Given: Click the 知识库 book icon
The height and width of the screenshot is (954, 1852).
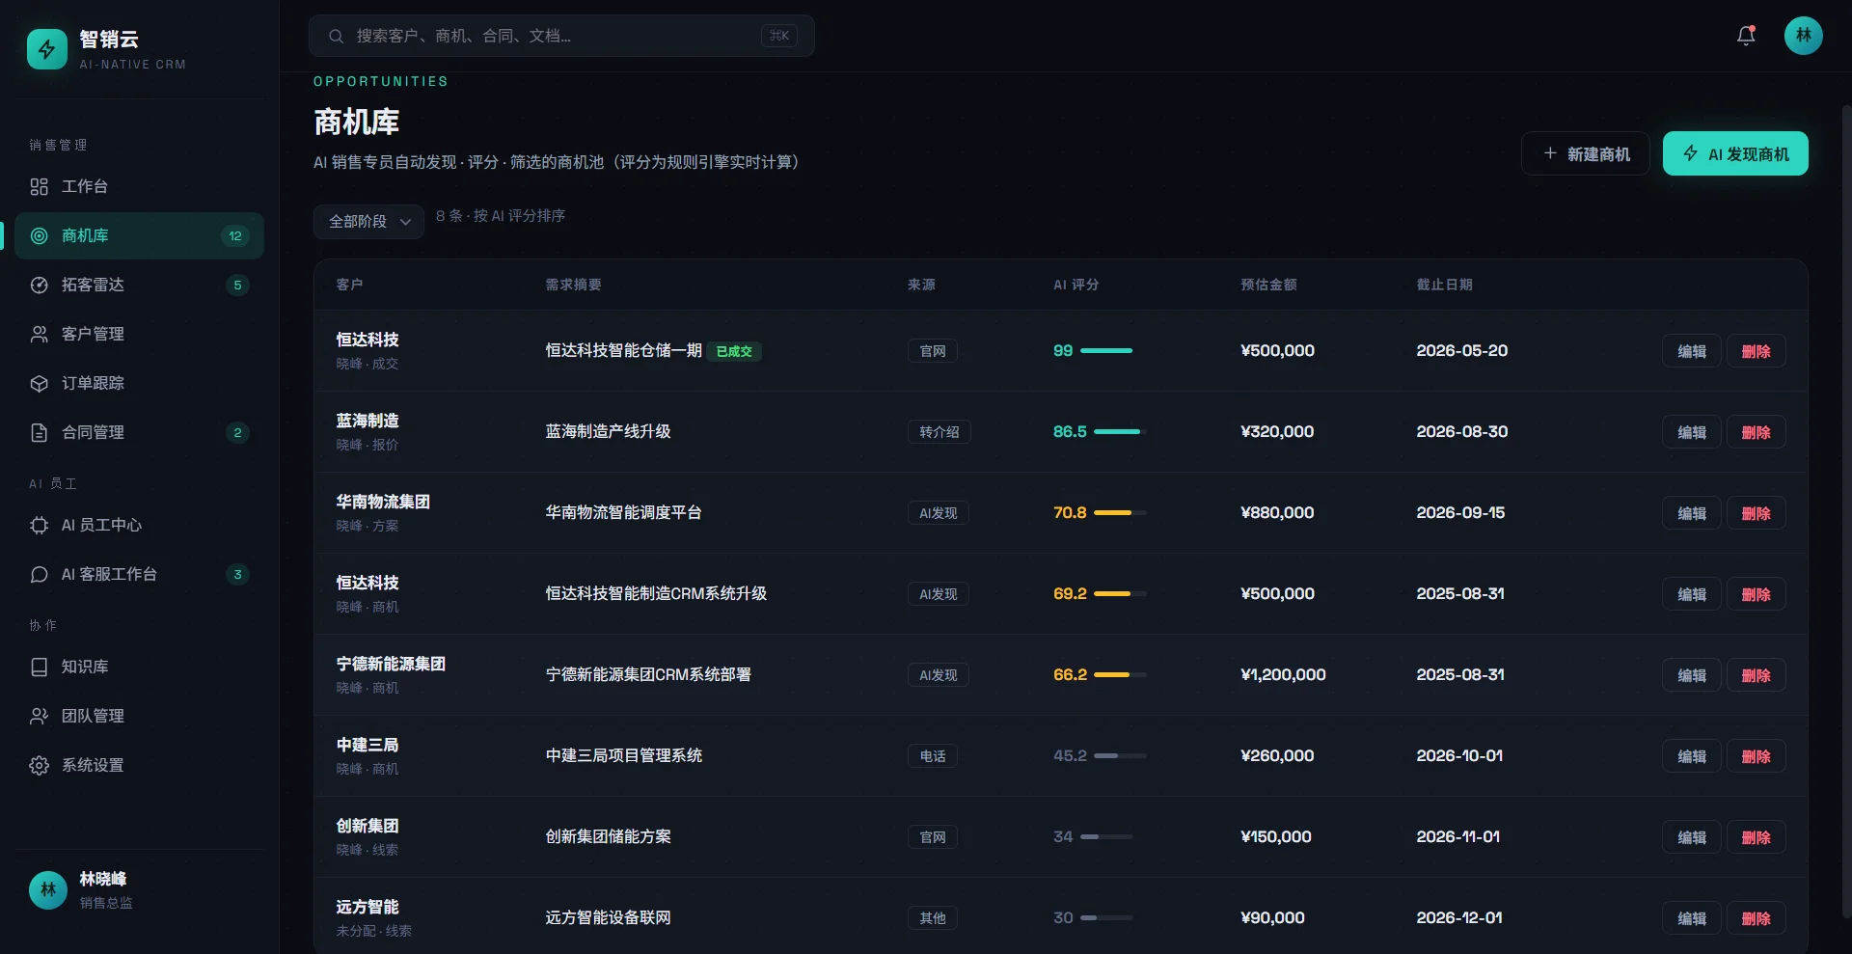Looking at the screenshot, I should pos(40,667).
